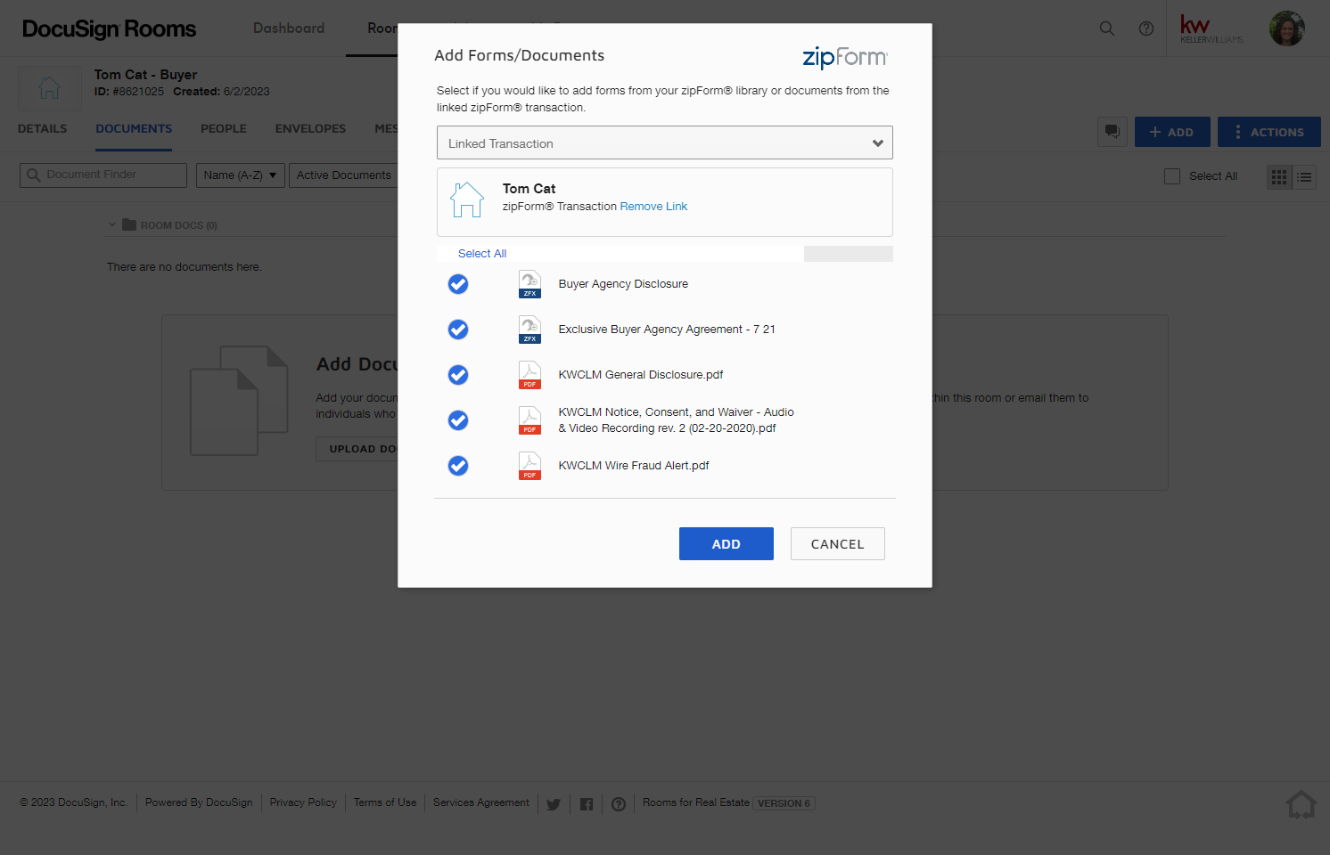Click the Remove Link hyperlink

(653, 207)
